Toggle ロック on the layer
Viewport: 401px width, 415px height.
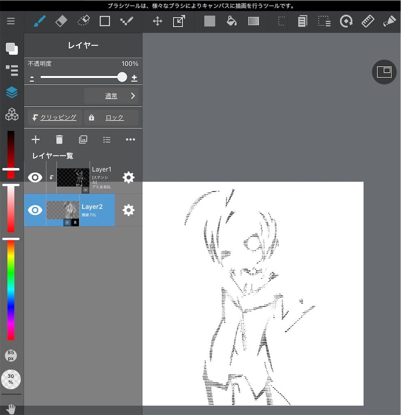111,118
